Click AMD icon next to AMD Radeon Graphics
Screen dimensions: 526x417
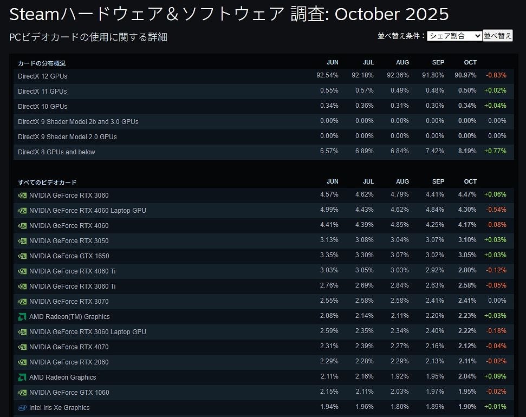pos(22,377)
